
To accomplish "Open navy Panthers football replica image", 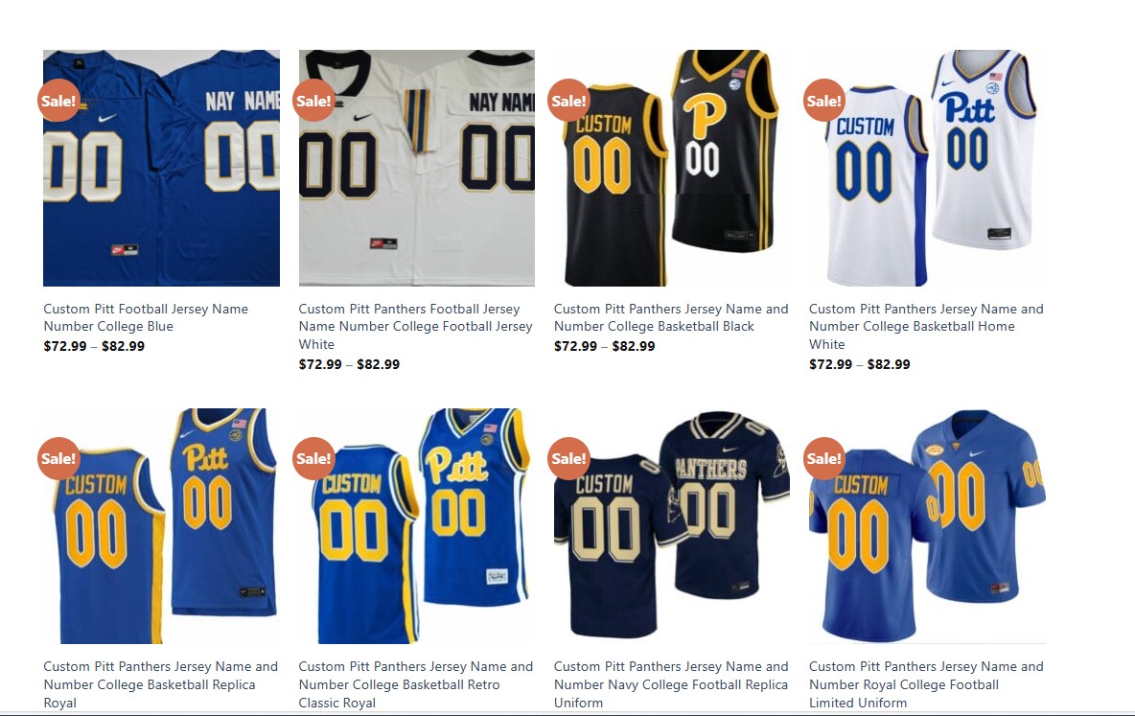I will (672, 525).
